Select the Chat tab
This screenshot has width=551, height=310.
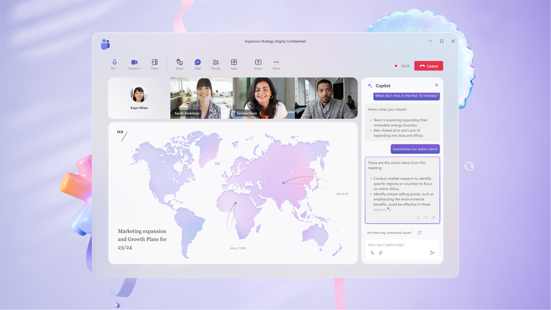198,64
